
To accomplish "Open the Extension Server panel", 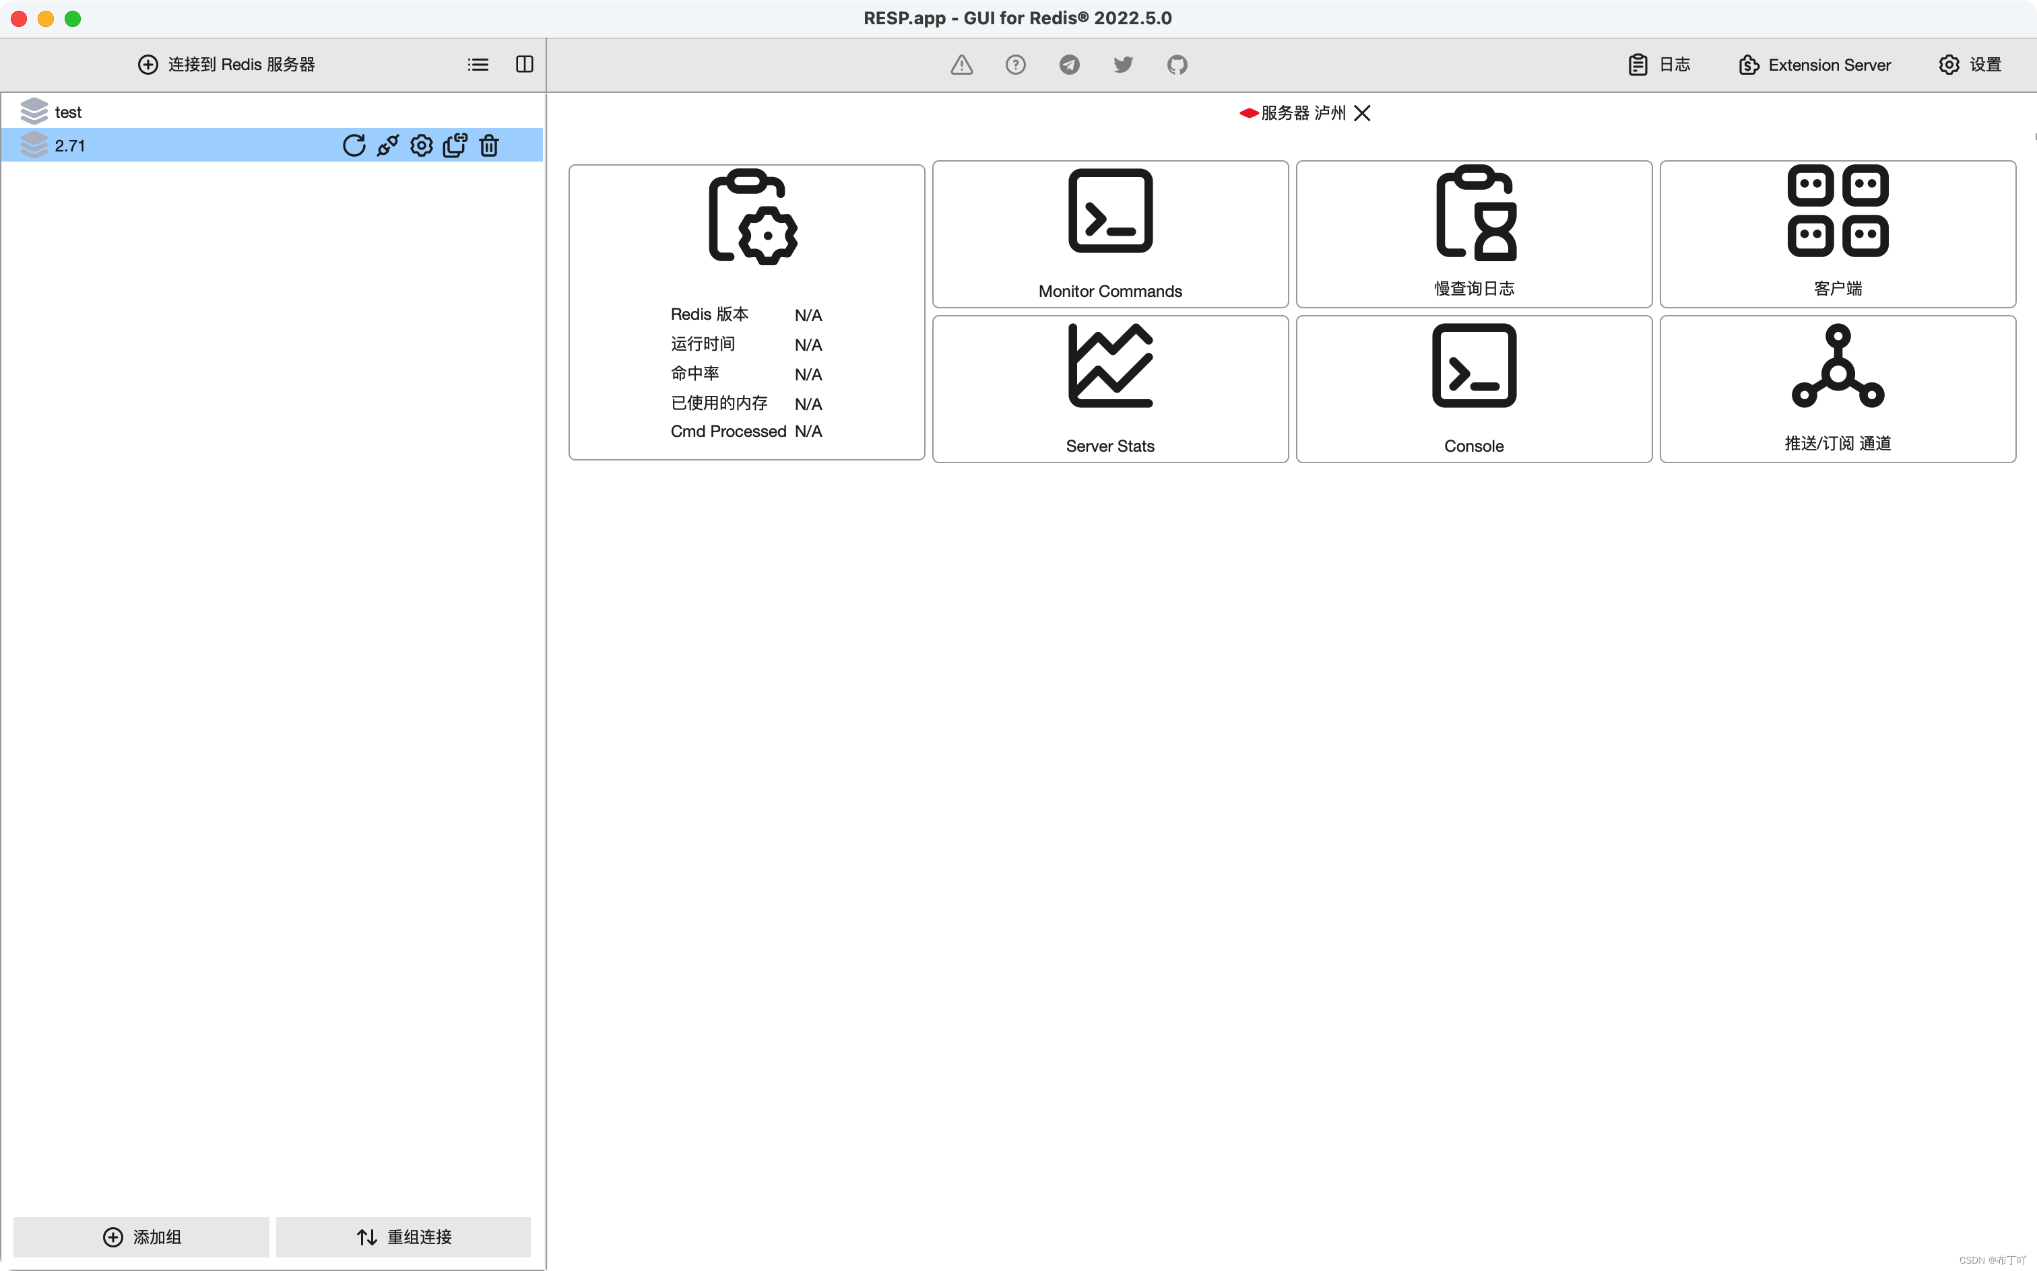I will click(1813, 65).
